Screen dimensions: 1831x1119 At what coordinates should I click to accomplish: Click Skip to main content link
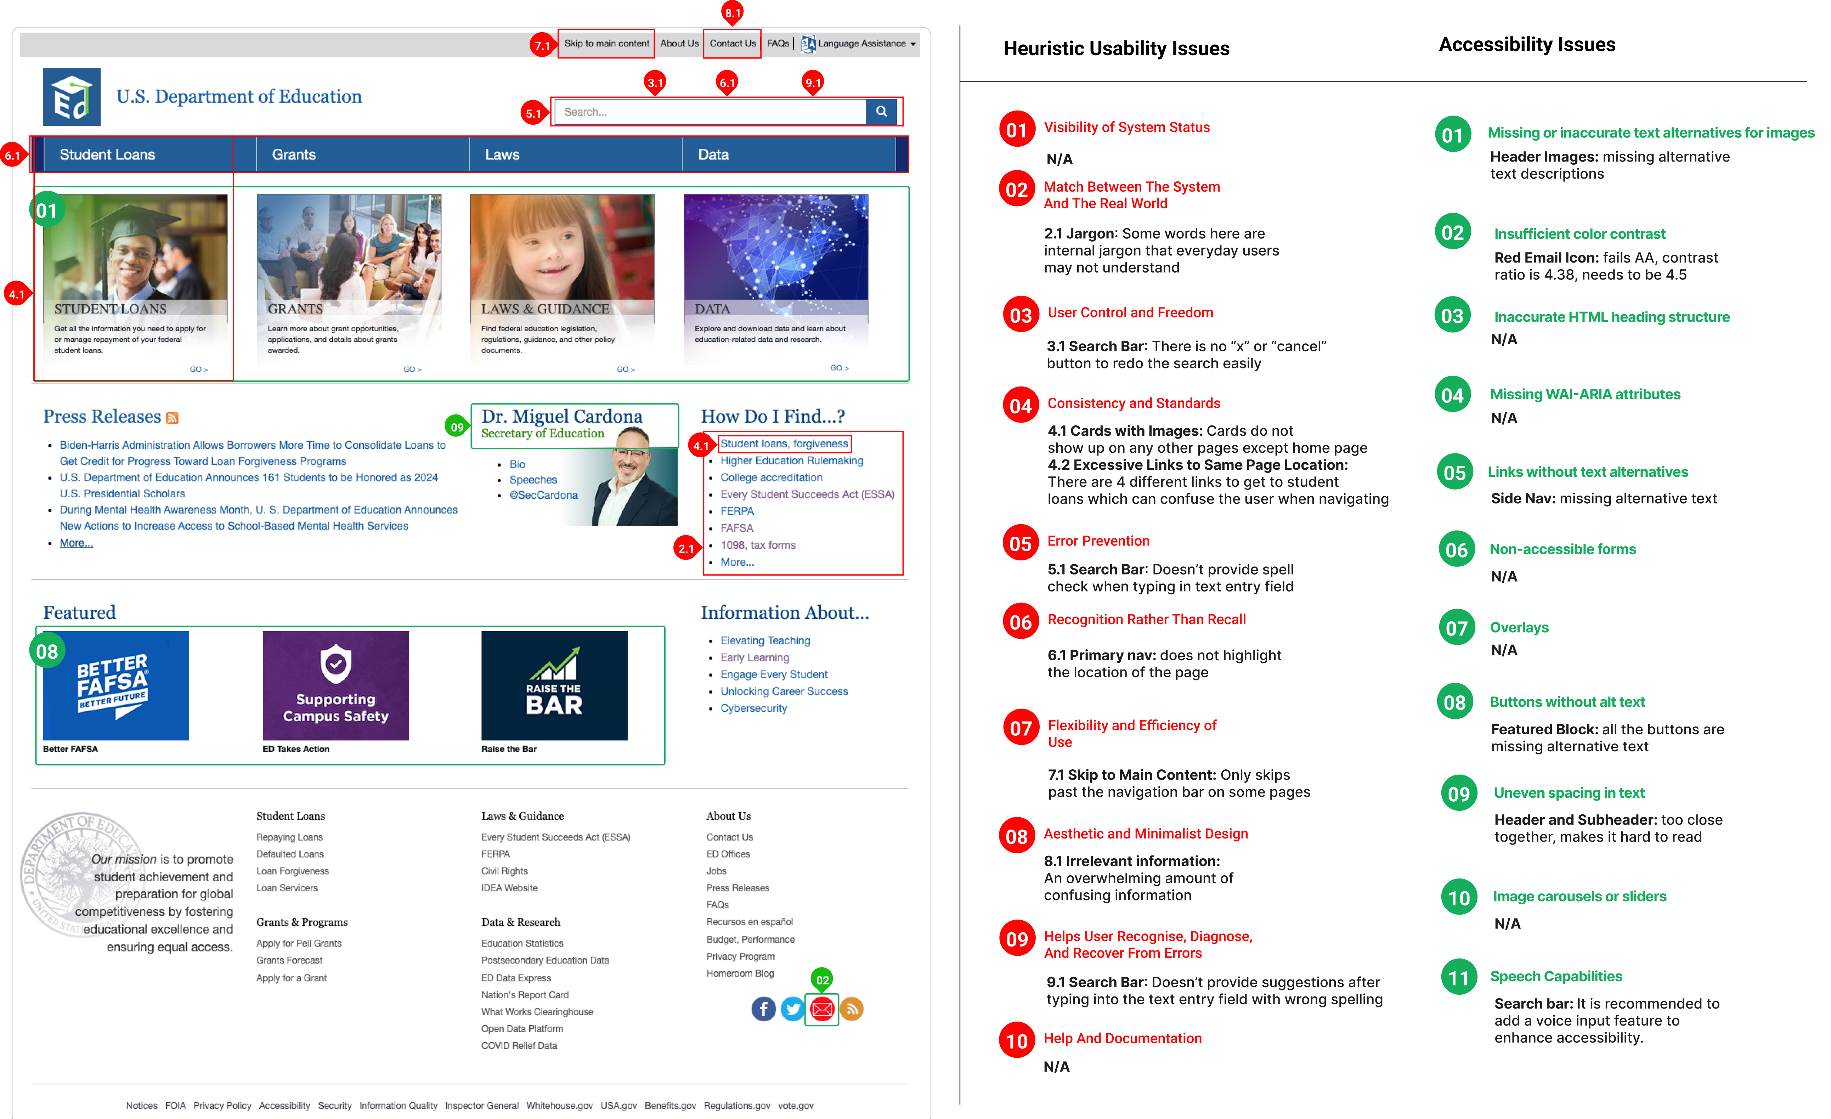point(606,44)
